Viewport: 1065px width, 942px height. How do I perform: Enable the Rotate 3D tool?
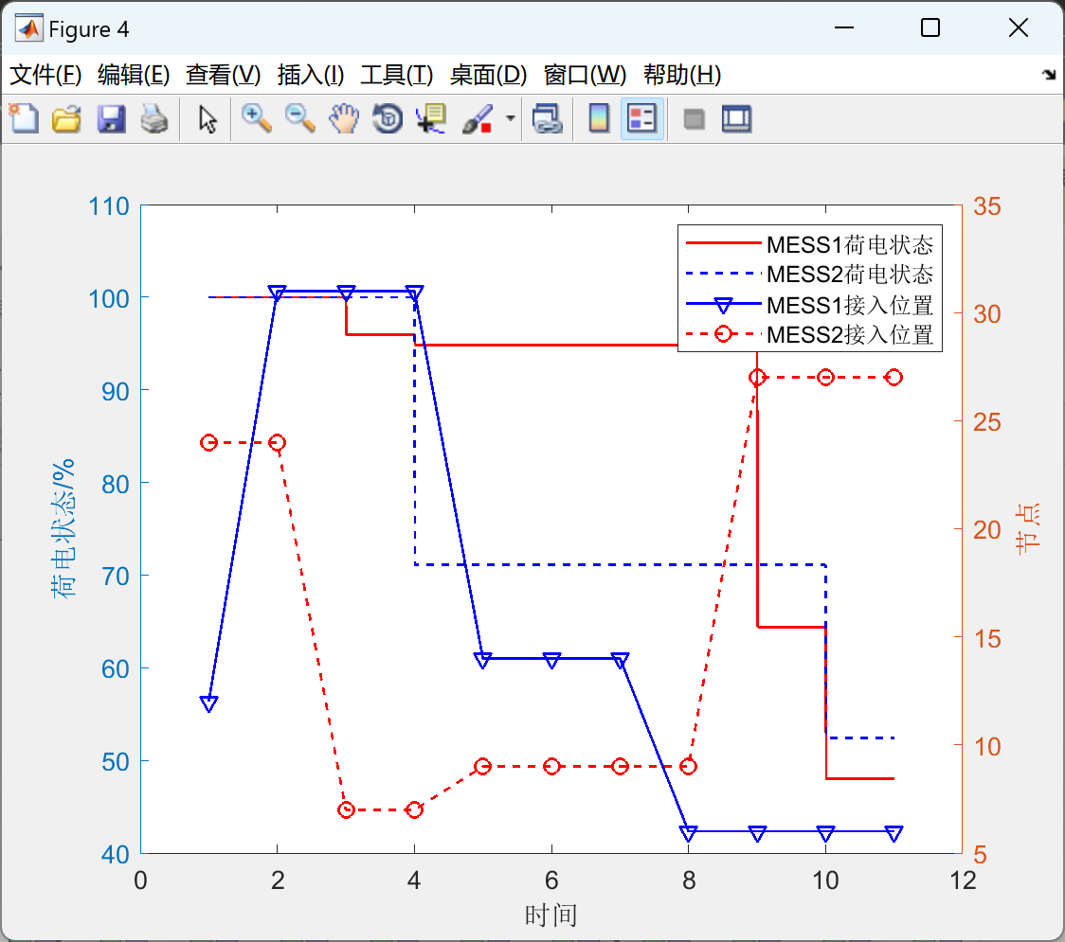click(387, 118)
